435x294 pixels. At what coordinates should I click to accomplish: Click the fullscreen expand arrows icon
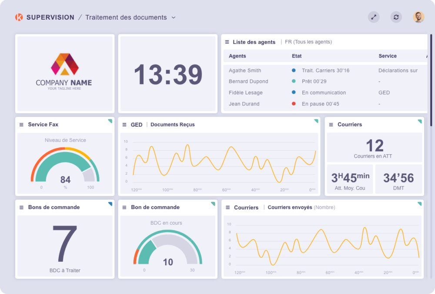tap(374, 17)
